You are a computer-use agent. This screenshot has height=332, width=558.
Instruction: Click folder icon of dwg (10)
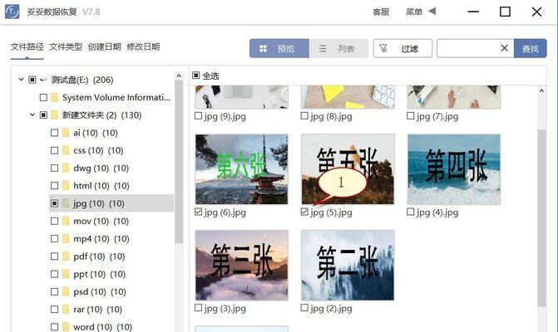pos(66,168)
